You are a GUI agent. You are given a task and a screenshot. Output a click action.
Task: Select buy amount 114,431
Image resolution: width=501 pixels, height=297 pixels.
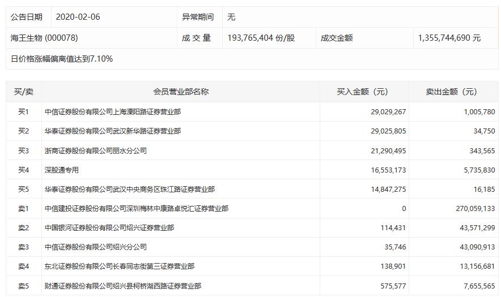pos(393,228)
